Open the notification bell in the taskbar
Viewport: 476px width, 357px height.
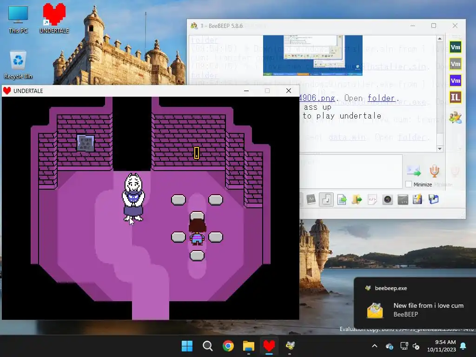coord(463,346)
